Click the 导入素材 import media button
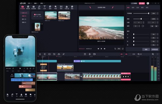This screenshot has width=162, height=104. 38,15
